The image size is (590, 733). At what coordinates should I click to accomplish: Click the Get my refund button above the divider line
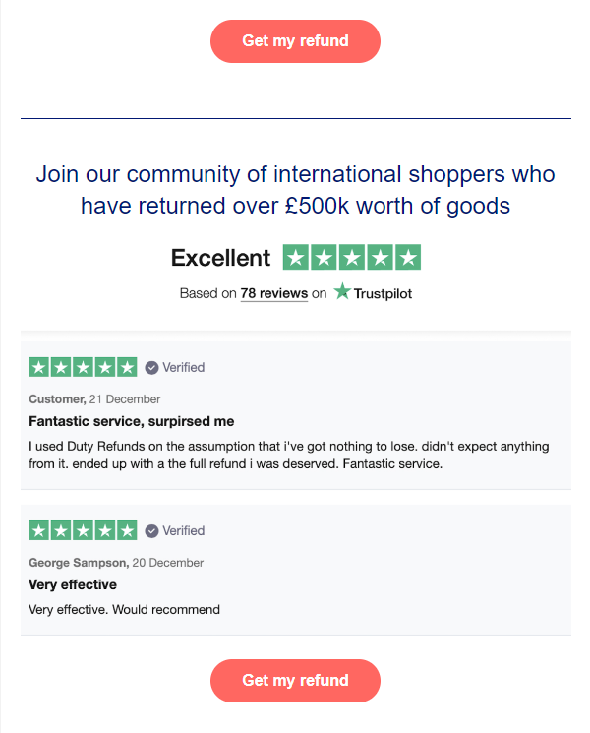pos(295,41)
